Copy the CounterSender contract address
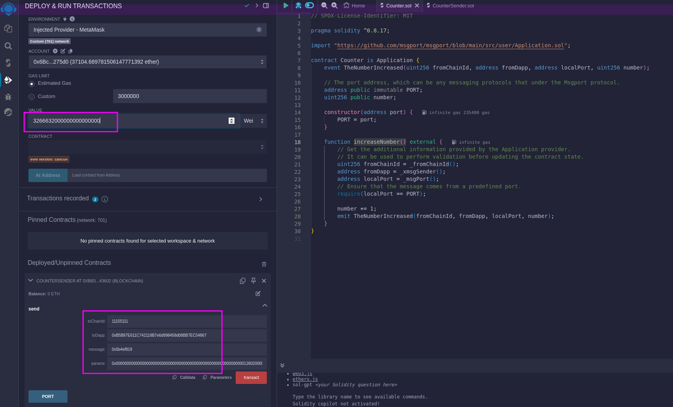The width and height of the screenshot is (673, 407). pos(243,281)
